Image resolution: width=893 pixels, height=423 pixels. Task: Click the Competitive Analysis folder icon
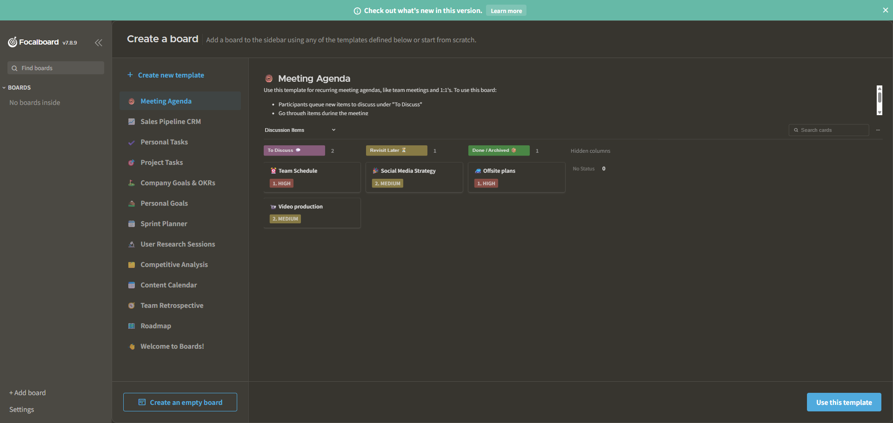coord(132,265)
